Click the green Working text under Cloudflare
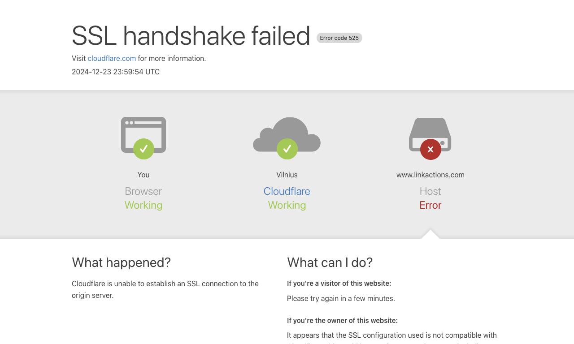This screenshot has width=574, height=344. click(x=287, y=205)
